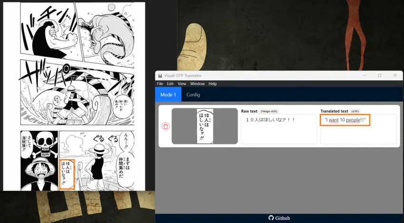Click the Translated text heading
The width and height of the screenshot is (404, 223).
334,111
